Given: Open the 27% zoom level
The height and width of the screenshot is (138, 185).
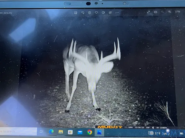Looking at the screenshot, I should point(178,11).
